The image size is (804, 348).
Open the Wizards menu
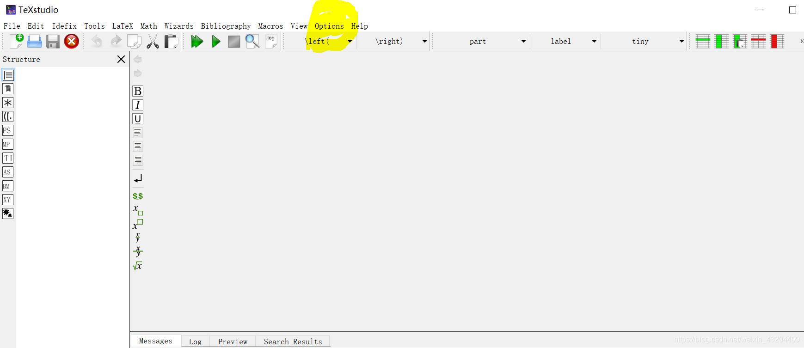point(179,26)
